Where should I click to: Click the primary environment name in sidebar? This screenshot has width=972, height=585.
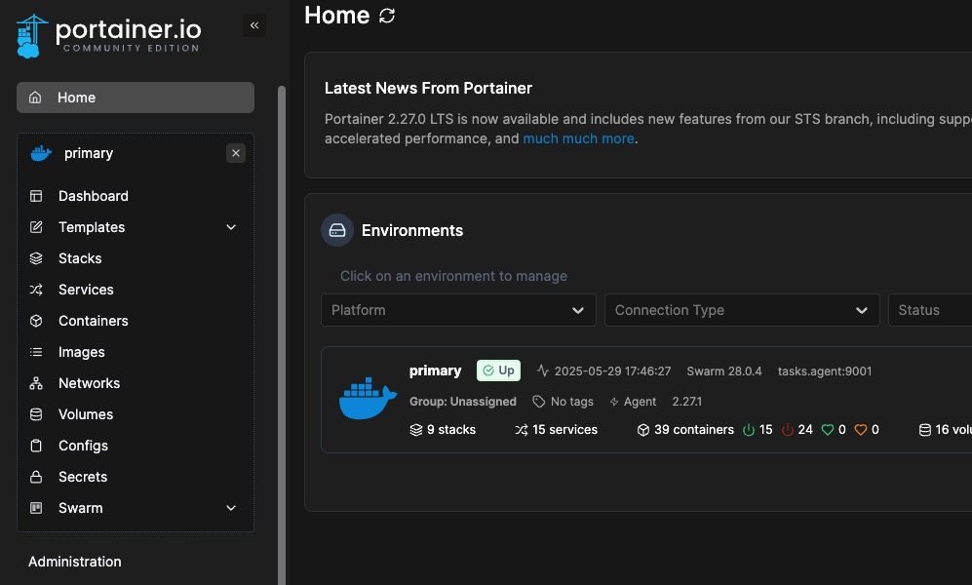tap(89, 153)
